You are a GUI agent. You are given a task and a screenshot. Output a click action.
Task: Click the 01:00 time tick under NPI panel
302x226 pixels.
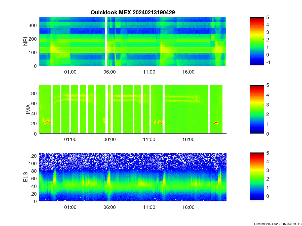(70, 72)
